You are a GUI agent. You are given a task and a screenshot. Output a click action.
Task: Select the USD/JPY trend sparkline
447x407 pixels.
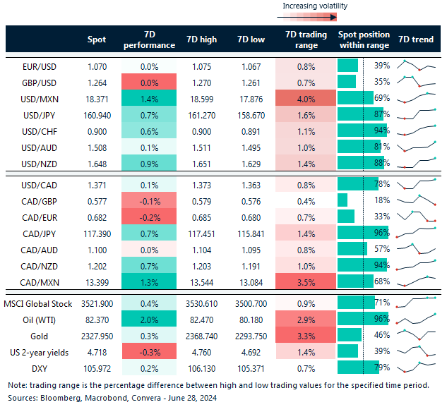[417, 114]
